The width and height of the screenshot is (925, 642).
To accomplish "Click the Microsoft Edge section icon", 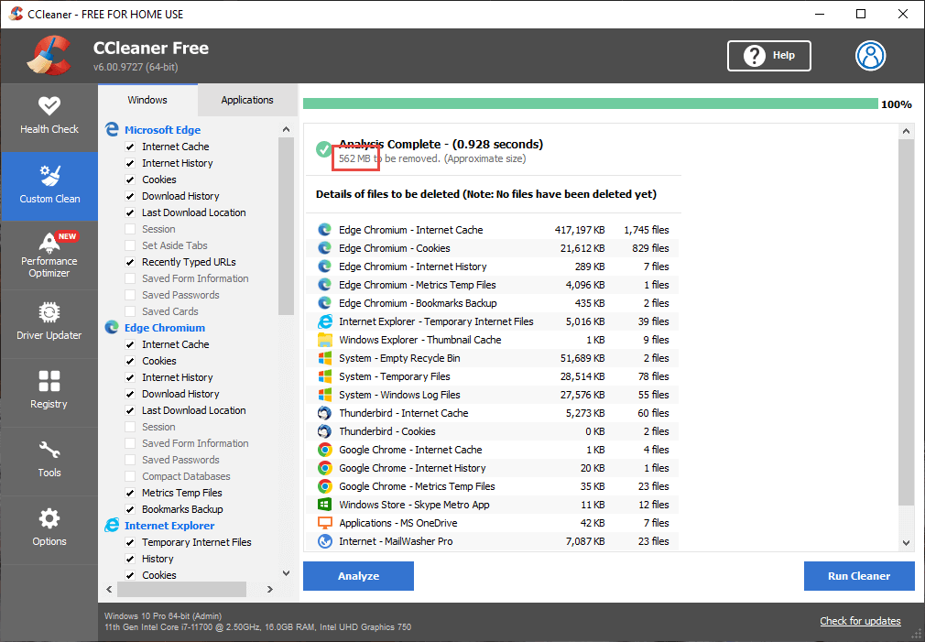I will coord(112,129).
